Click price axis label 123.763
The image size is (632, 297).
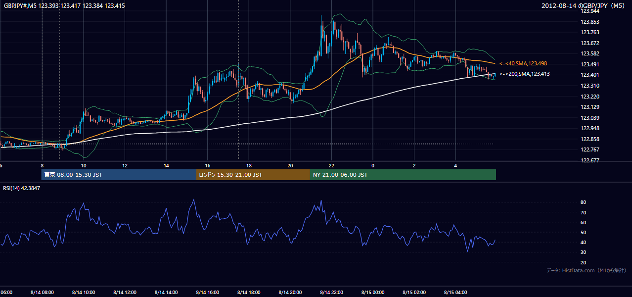click(589, 32)
